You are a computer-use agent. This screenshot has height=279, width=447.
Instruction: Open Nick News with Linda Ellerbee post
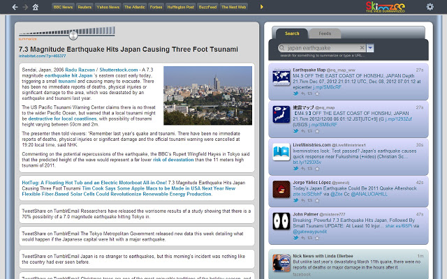point(349,264)
